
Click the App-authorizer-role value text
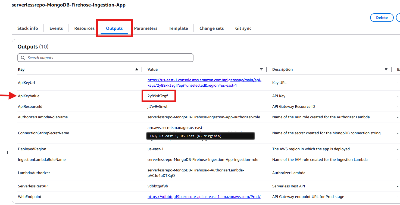tap(204, 117)
